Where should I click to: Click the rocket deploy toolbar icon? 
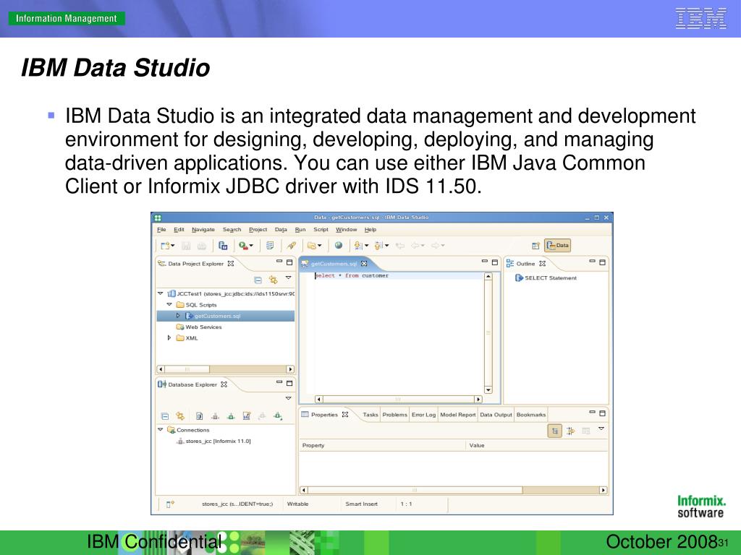click(x=292, y=246)
